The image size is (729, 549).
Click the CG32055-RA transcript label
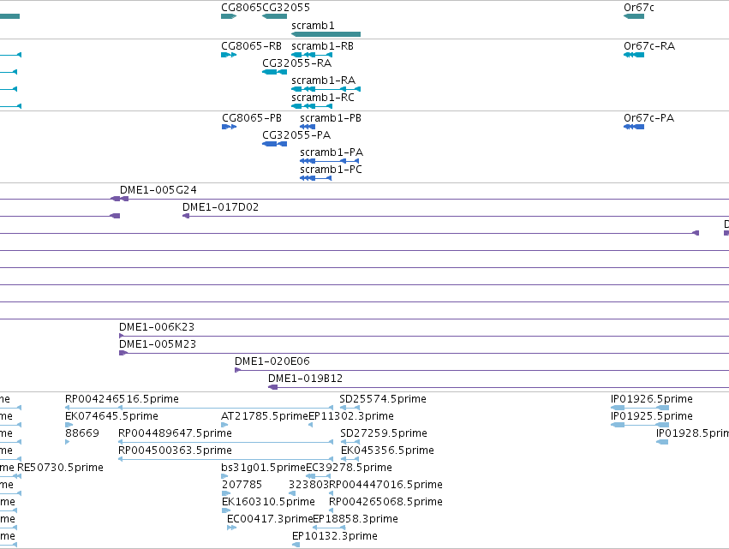pos(296,63)
